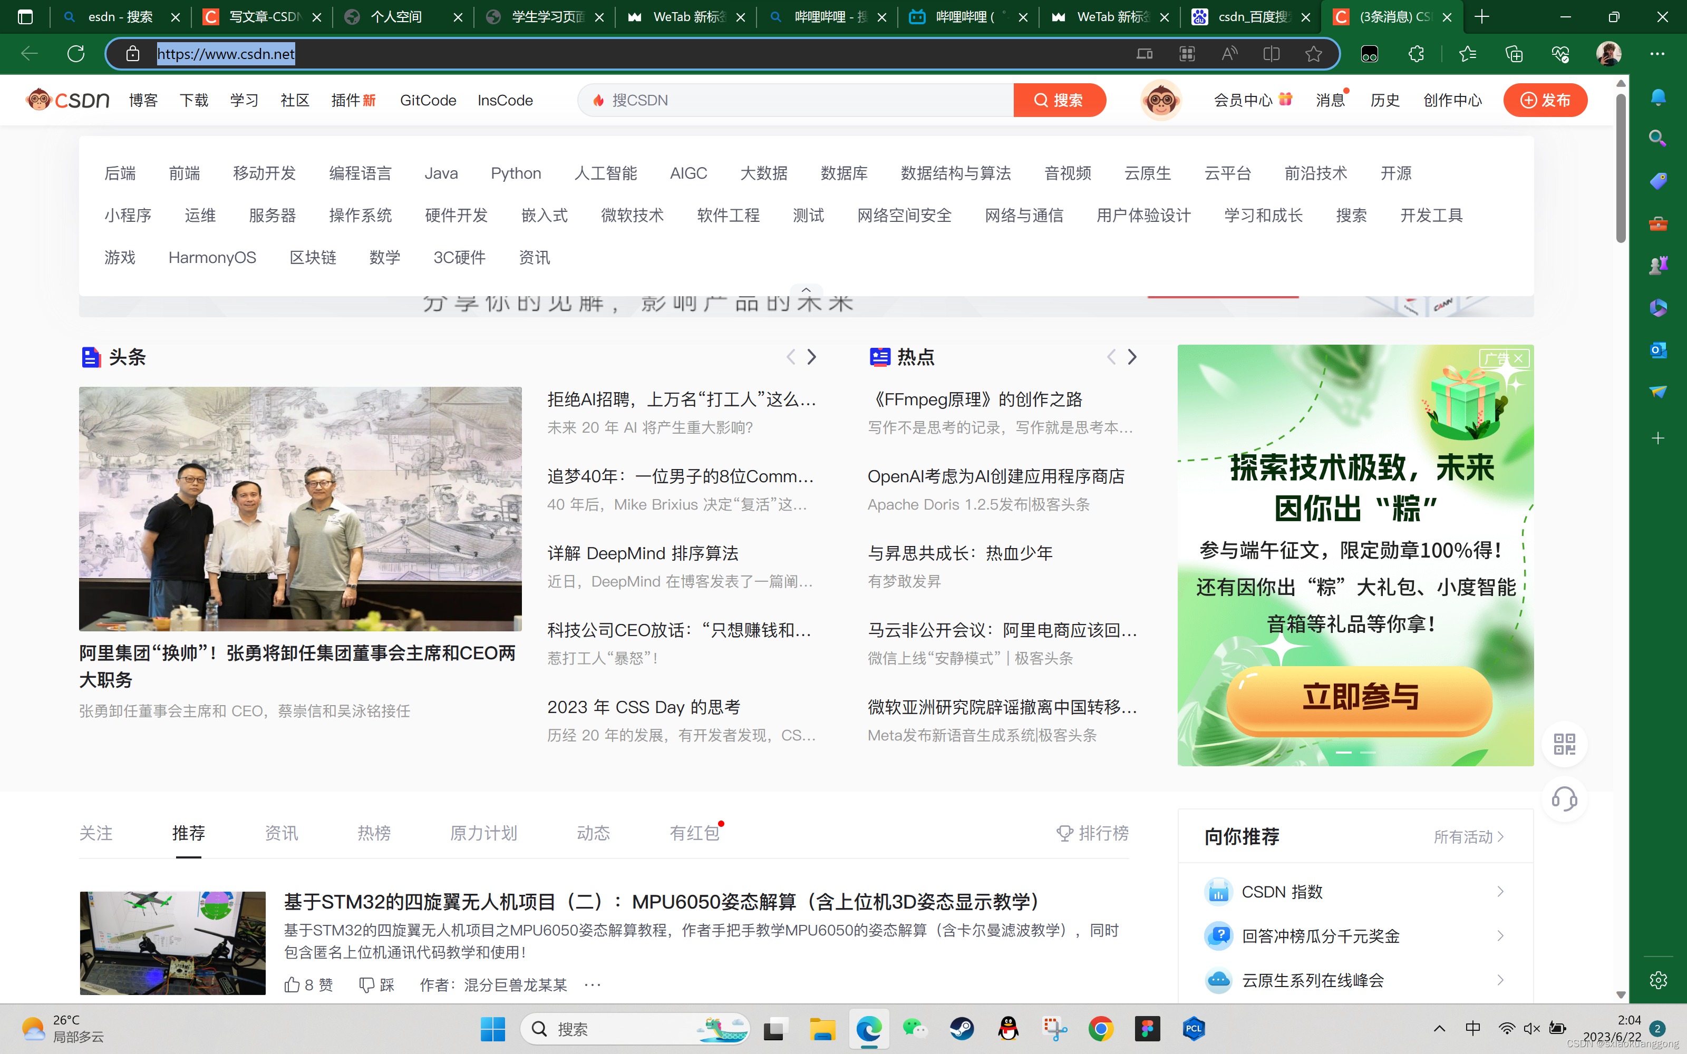
Task: Click the page vertical scrollbar
Action: [1621, 169]
